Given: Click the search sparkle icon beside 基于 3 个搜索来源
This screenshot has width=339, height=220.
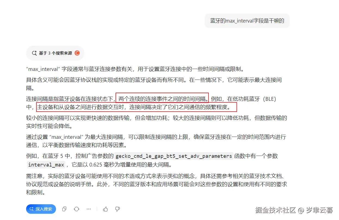Looking at the screenshot, I should point(34,53).
